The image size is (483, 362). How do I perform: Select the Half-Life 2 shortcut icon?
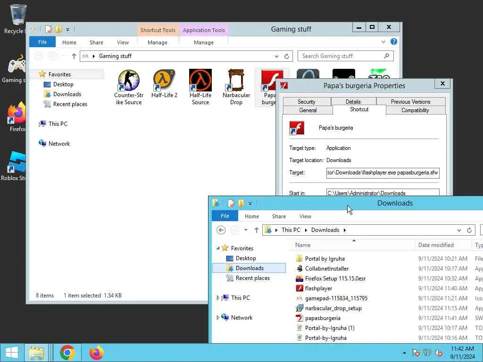click(x=164, y=81)
